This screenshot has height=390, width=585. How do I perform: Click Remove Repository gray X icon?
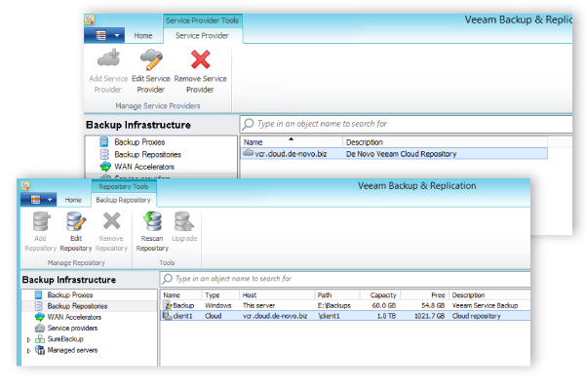[x=111, y=221]
